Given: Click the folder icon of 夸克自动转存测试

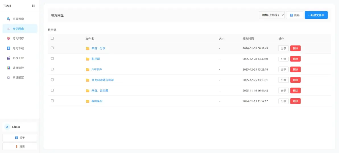Looking at the screenshot, I should pyautogui.click(x=88, y=80).
